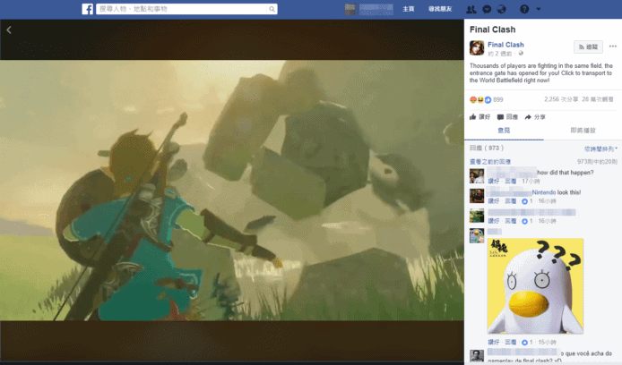Like the 'how did that happen?' comment
The image size is (622, 365).
pyautogui.click(x=493, y=181)
